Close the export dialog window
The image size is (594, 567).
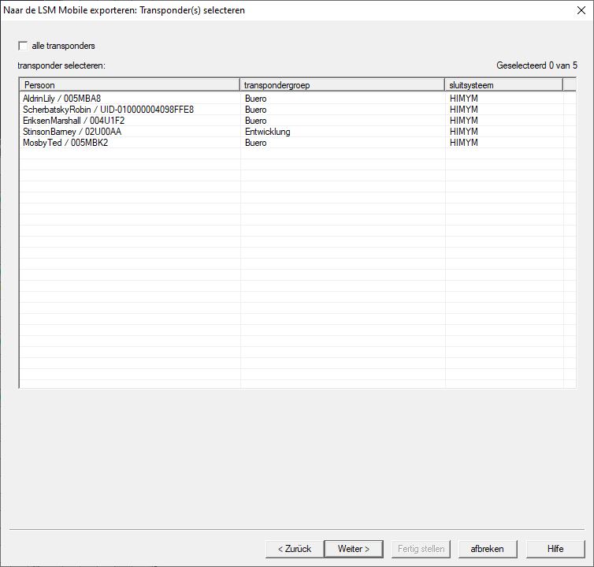(581, 10)
